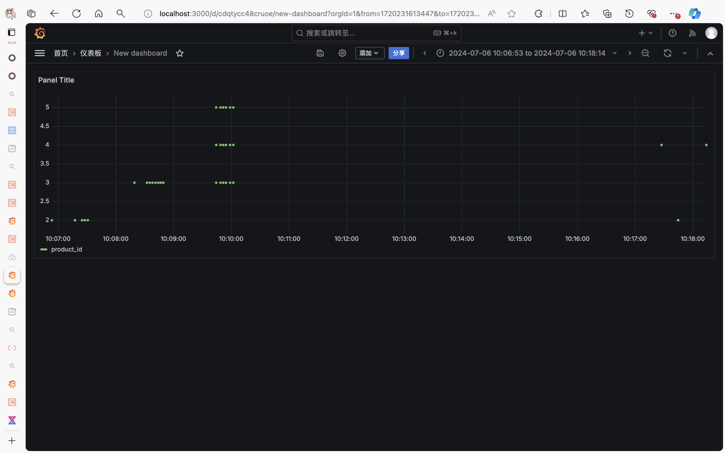Reload the browser page
Viewport: 725px width, 453px height.
pos(77,14)
